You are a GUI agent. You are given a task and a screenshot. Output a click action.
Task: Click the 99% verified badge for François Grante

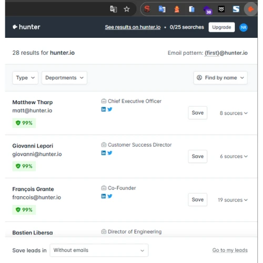[24, 210]
